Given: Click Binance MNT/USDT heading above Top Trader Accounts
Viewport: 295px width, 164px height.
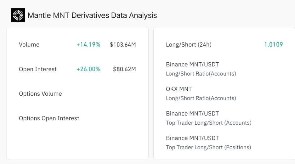Looking at the screenshot, I should pos(192,113).
